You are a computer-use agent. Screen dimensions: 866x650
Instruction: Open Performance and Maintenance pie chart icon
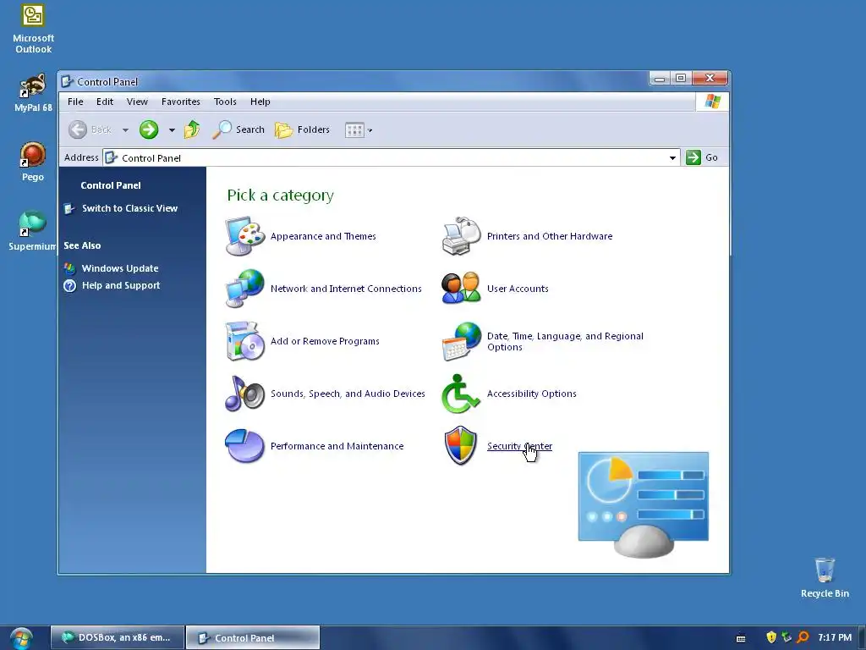245,445
